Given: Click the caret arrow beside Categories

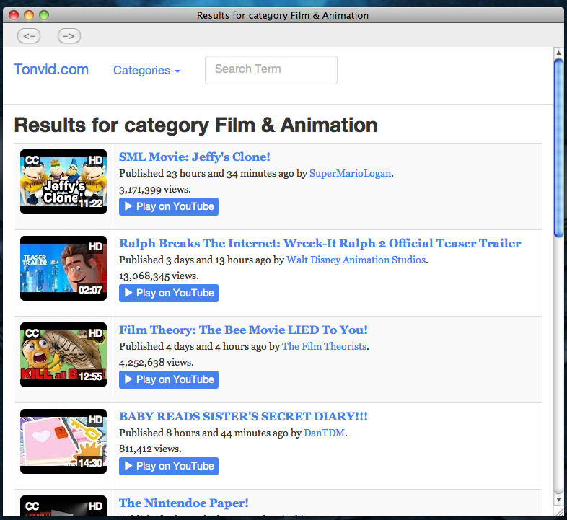Looking at the screenshot, I should click(177, 71).
